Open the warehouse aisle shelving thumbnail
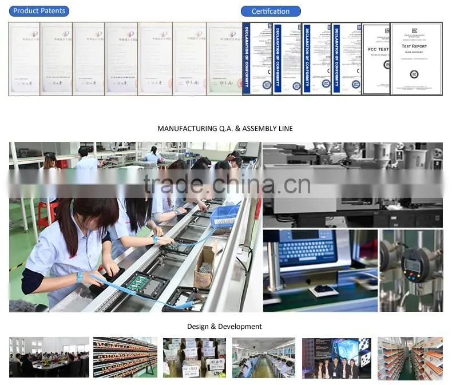The width and height of the screenshot is (452, 385). pos(410,359)
